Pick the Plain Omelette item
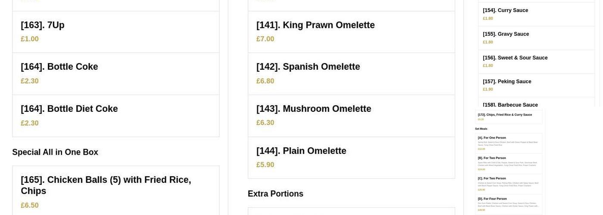The width and height of the screenshot is (603, 215). 301,151
